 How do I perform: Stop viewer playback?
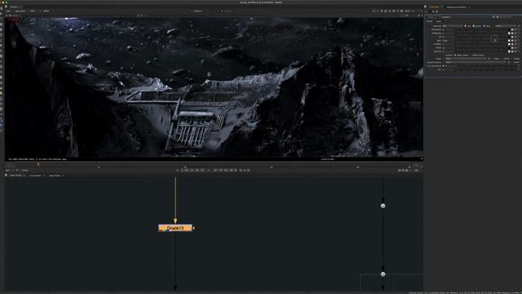point(209,170)
